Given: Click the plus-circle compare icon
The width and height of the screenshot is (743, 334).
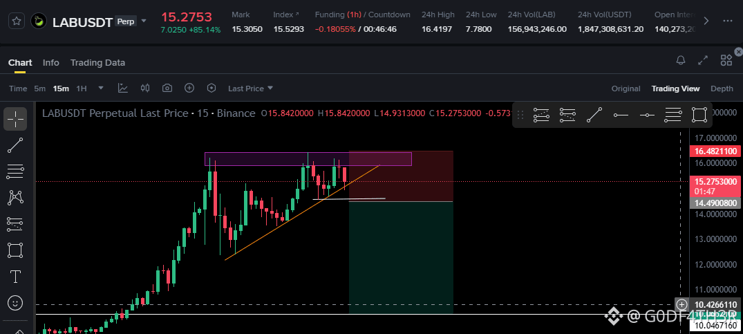Looking at the screenshot, I should [189, 88].
